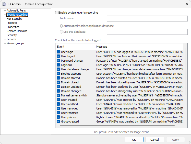The width and height of the screenshot is (191, 144).
Task: Select User database change message text
Action: click(139, 69)
